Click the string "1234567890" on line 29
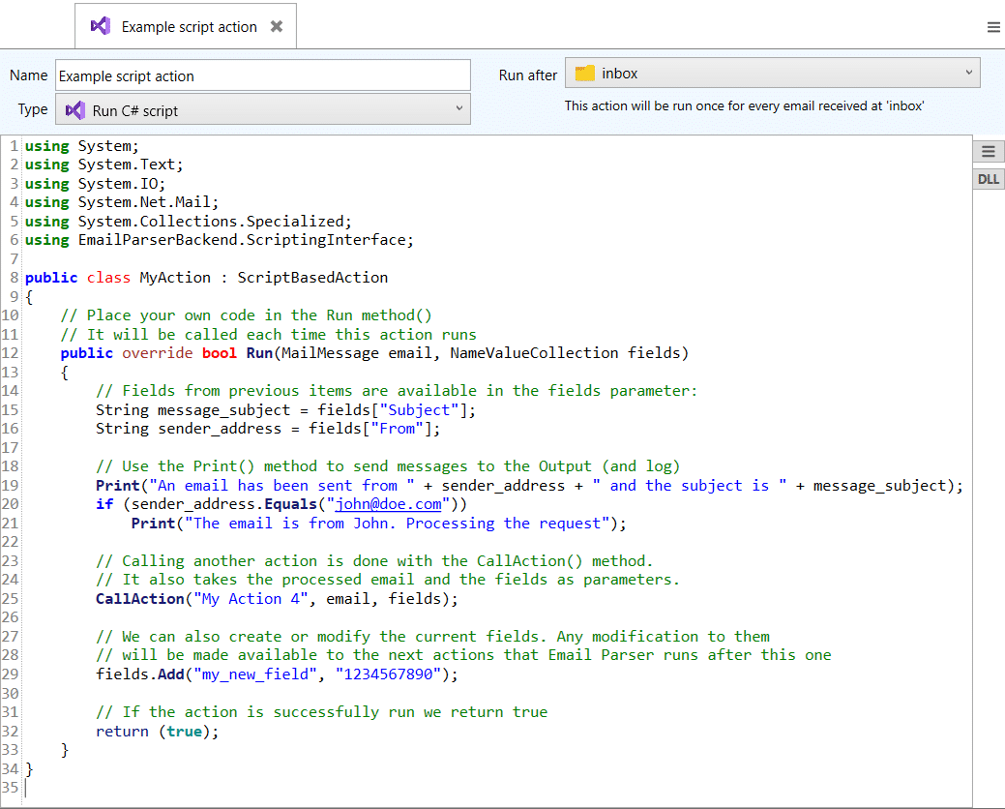This screenshot has width=1005, height=809. pos(389,674)
